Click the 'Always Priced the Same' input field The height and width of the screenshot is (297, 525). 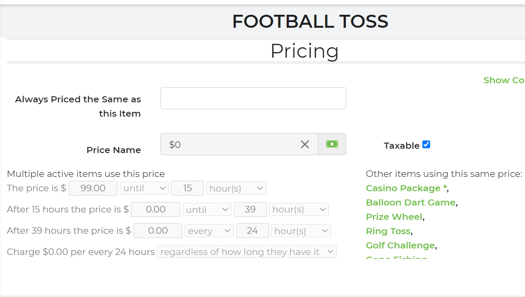pos(253,98)
